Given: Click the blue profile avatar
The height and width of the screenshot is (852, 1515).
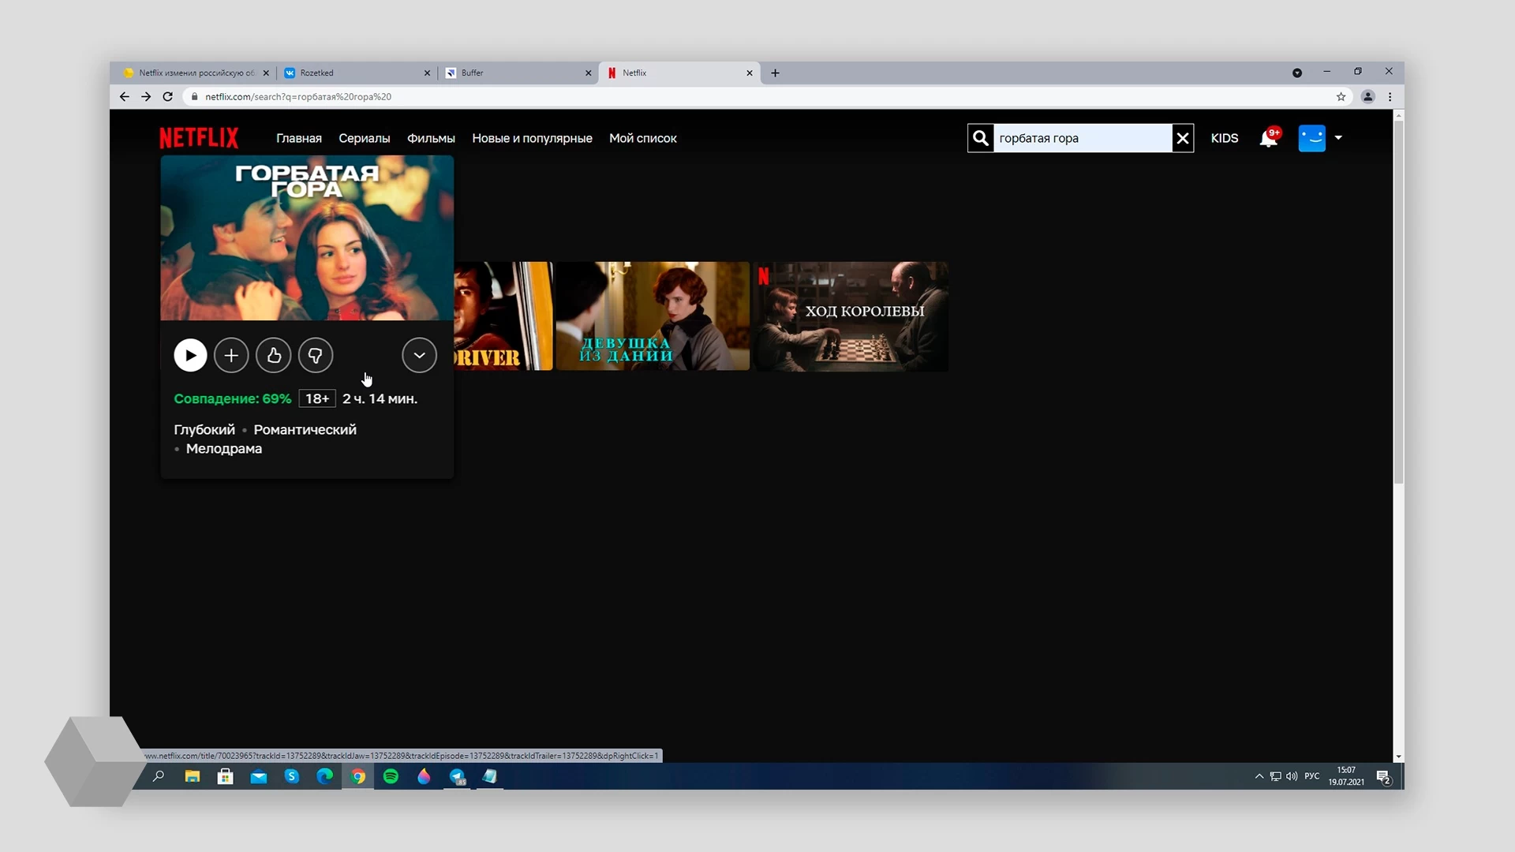Looking at the screenshot, I should pyautogui.click(x=1312, y=138).
